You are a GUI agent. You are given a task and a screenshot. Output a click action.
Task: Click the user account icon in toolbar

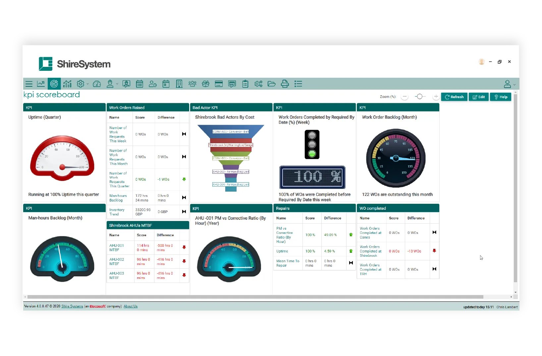point(507,84)
